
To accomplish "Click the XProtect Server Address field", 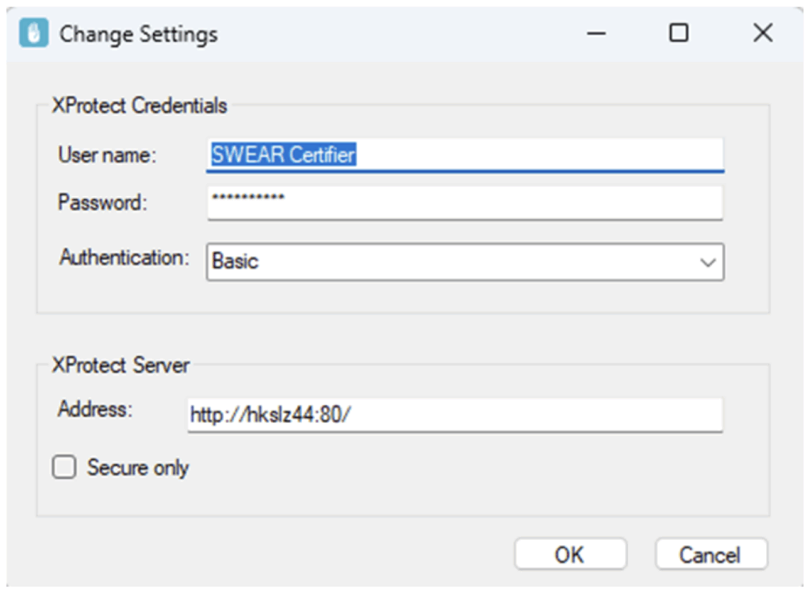I will coord(454,415).
